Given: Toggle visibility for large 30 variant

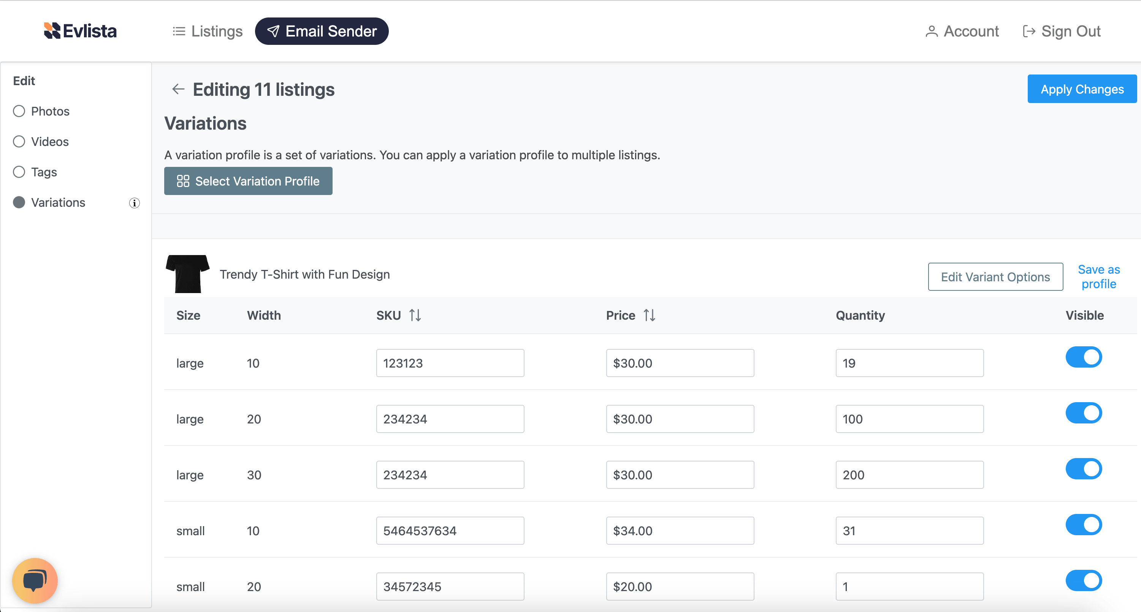Looking at the screenshot, I should (x=1084, y=469).
